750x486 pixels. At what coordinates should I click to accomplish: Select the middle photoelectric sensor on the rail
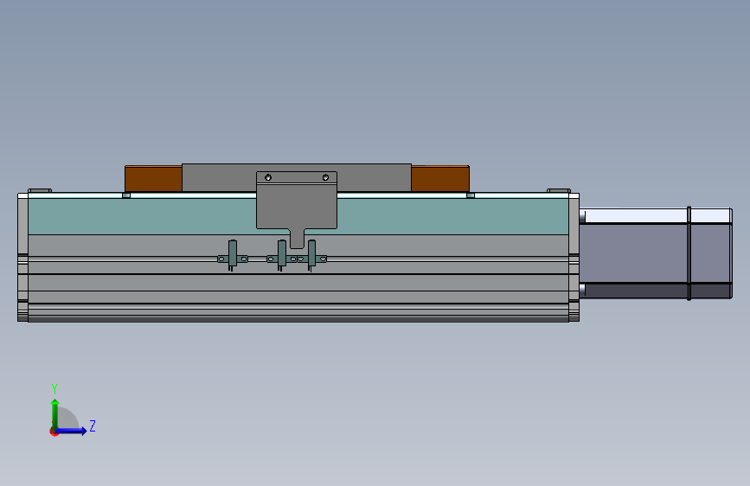tap(282, 255)
